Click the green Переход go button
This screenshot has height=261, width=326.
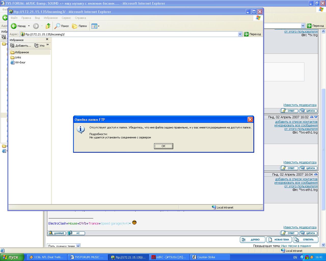point(252,34)
